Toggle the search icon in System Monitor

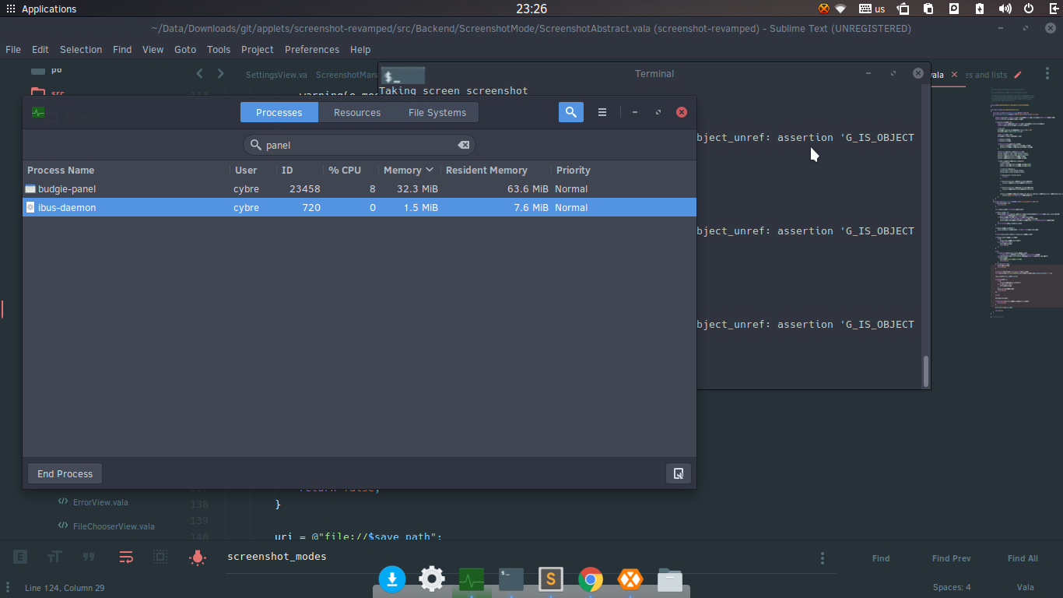coord(570,112)
